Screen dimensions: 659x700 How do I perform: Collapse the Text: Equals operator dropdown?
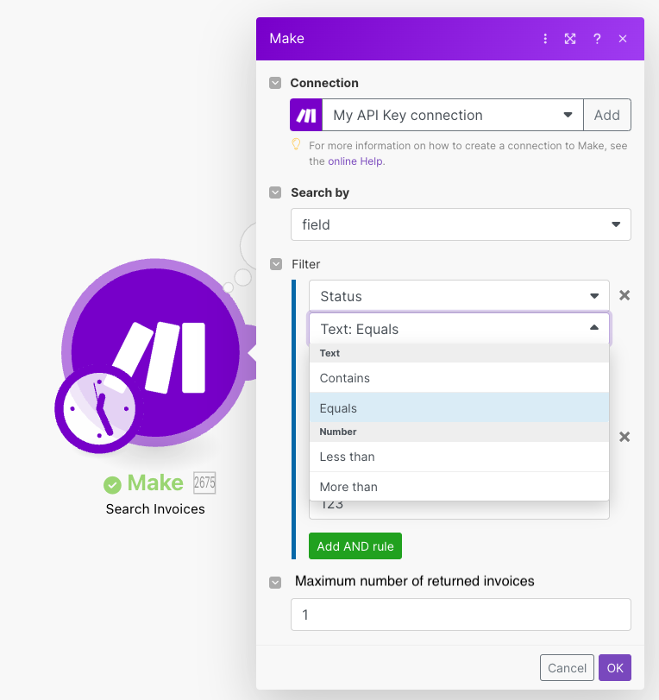[x=459, y=329]
